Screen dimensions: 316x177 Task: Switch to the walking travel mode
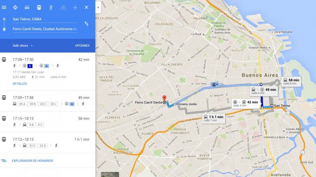coord(51,7)
